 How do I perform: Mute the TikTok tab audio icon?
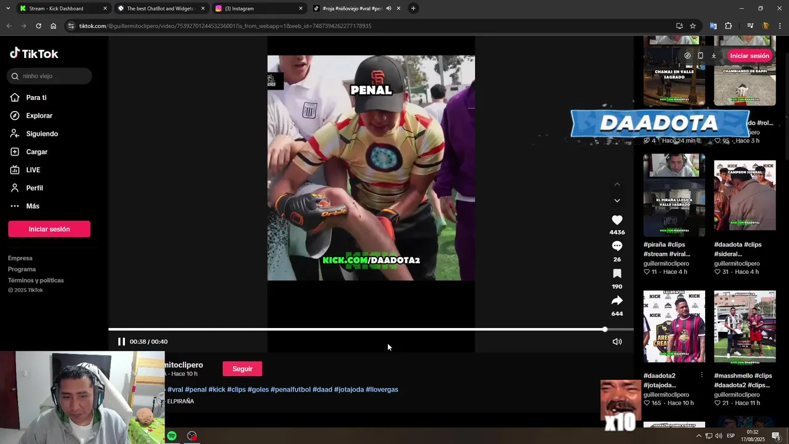coord(388,9)
